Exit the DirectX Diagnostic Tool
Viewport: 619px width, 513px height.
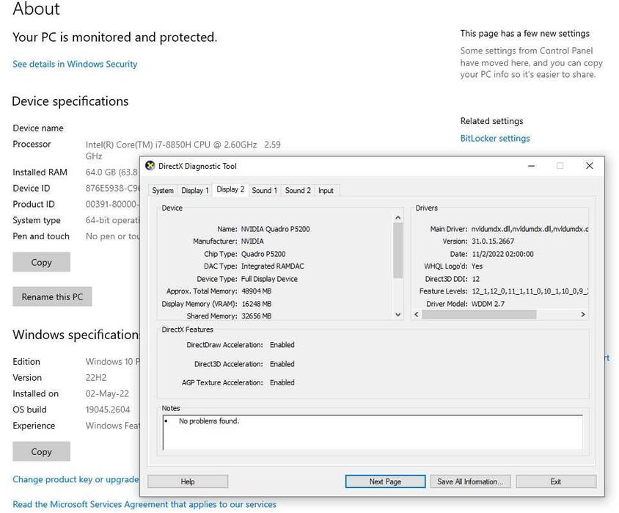[556, 481]
